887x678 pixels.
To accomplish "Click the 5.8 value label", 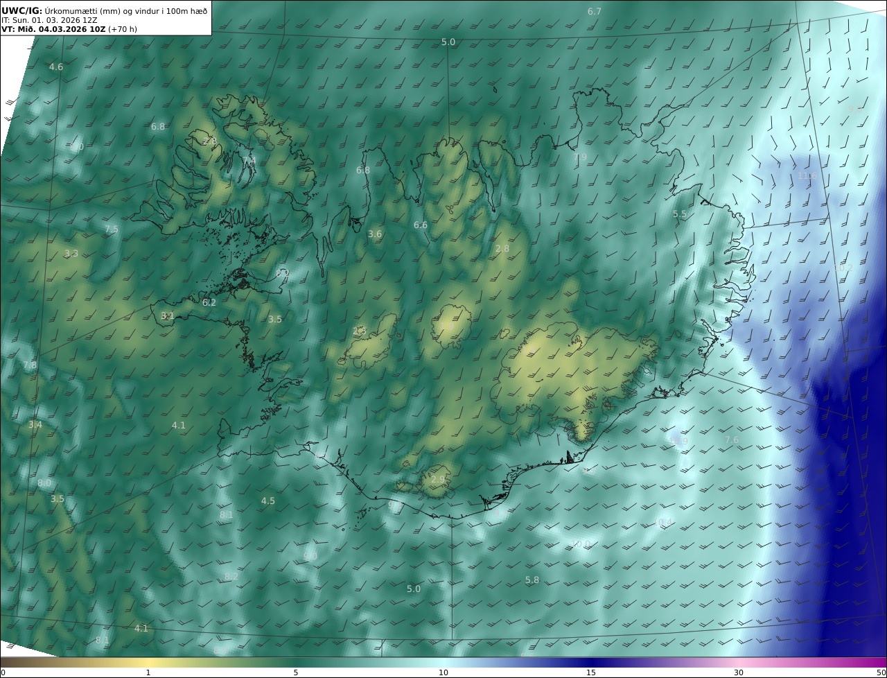I will pos(532,580).
